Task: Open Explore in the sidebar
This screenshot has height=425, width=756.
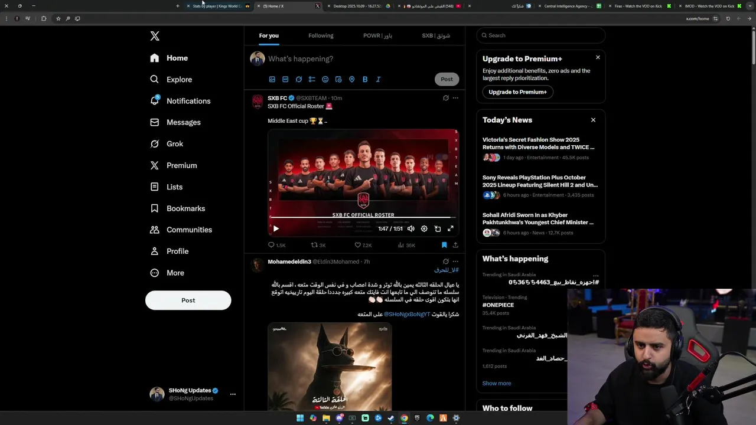Action: 171,80
